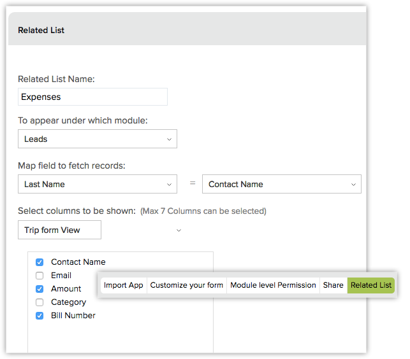Open the Share tab
Viewport: 410px width, 359px height.
coord(333,285)
